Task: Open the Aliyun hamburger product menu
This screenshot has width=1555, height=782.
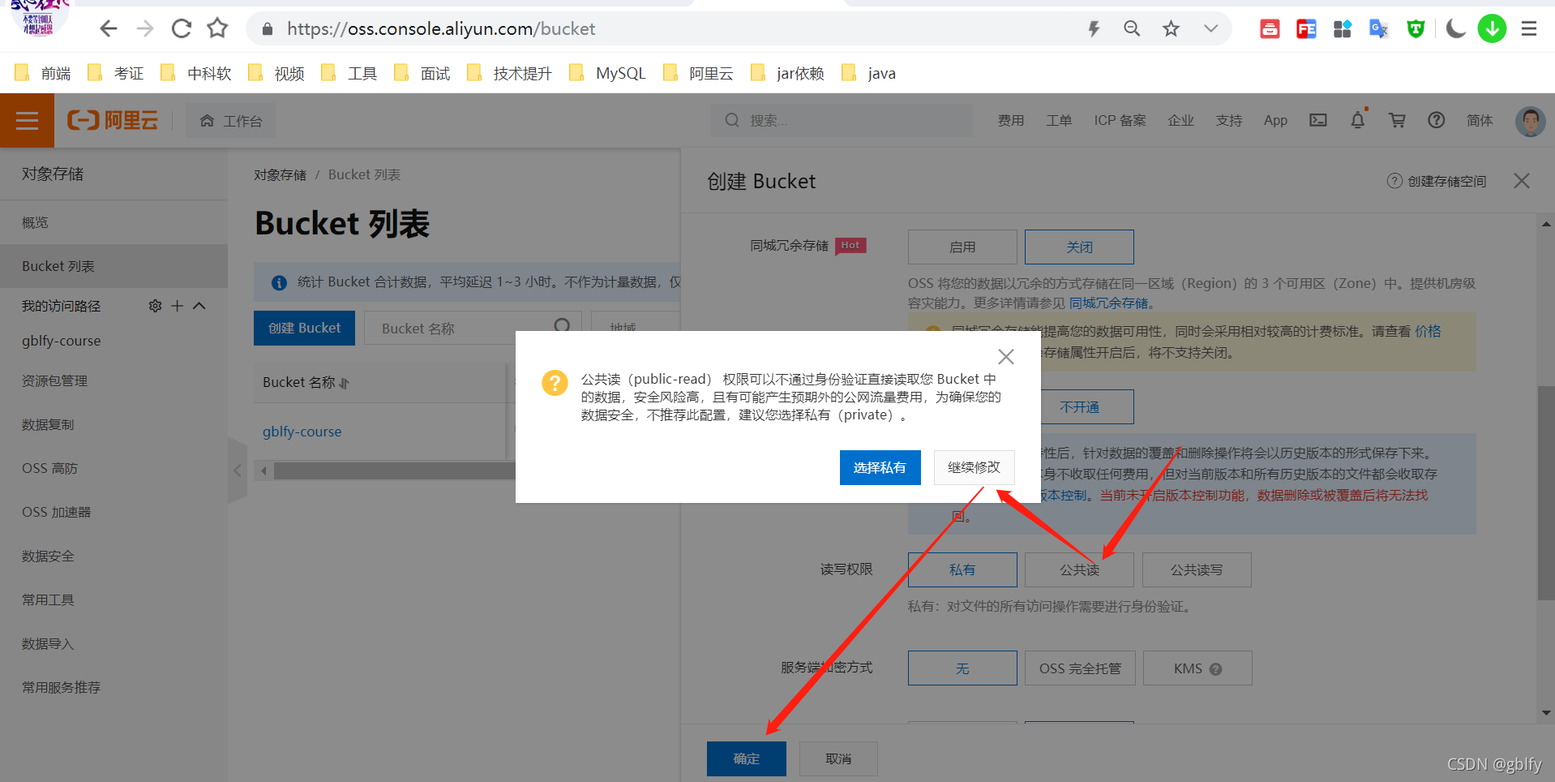Action: [x=27, y=120]
